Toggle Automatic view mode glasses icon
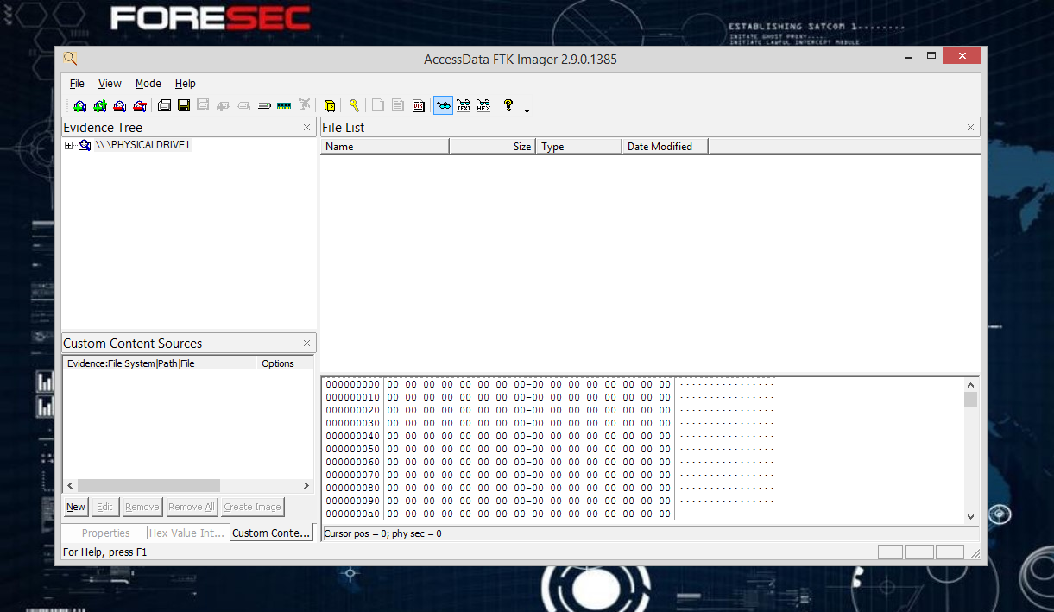The image size is (1054, 612). 443,105
